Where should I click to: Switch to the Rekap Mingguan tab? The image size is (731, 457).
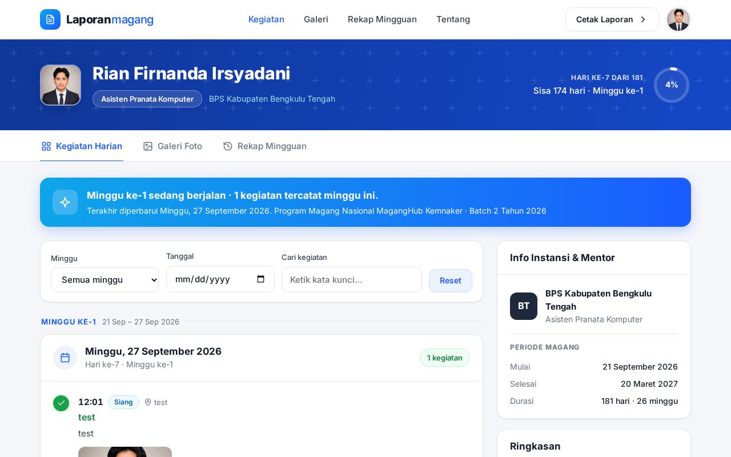pos(265,146)
